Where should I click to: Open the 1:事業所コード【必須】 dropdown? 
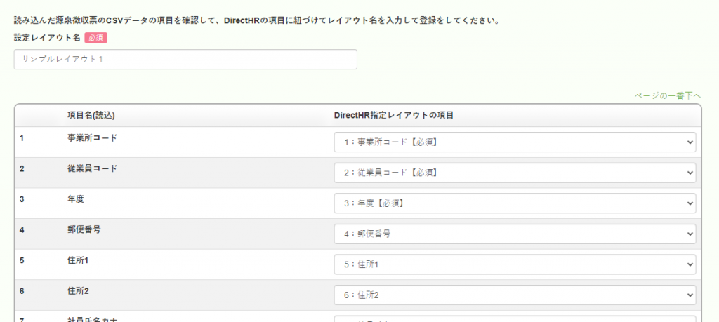click(x=515, y=142)
